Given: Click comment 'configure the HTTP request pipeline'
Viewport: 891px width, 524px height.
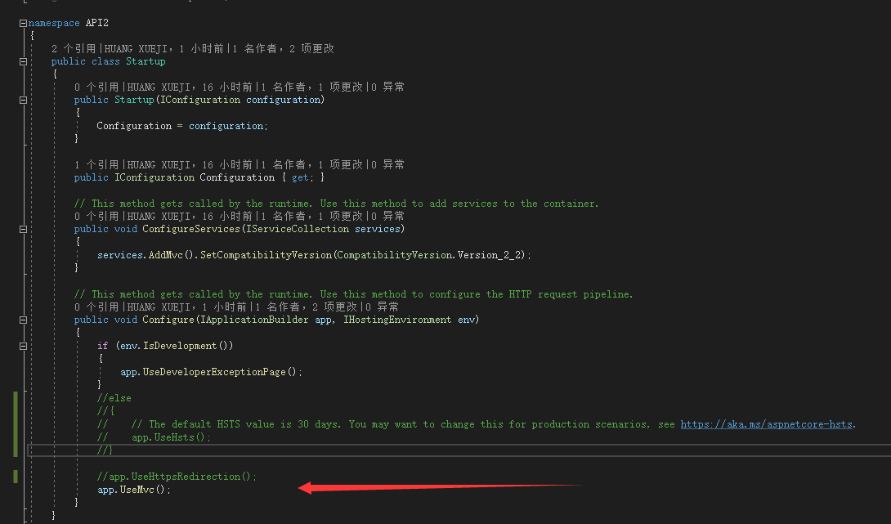Looking at the screenshot, I should click(529, 294).
